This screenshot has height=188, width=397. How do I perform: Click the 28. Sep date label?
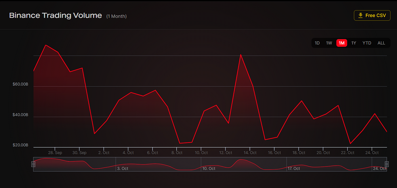55,153
